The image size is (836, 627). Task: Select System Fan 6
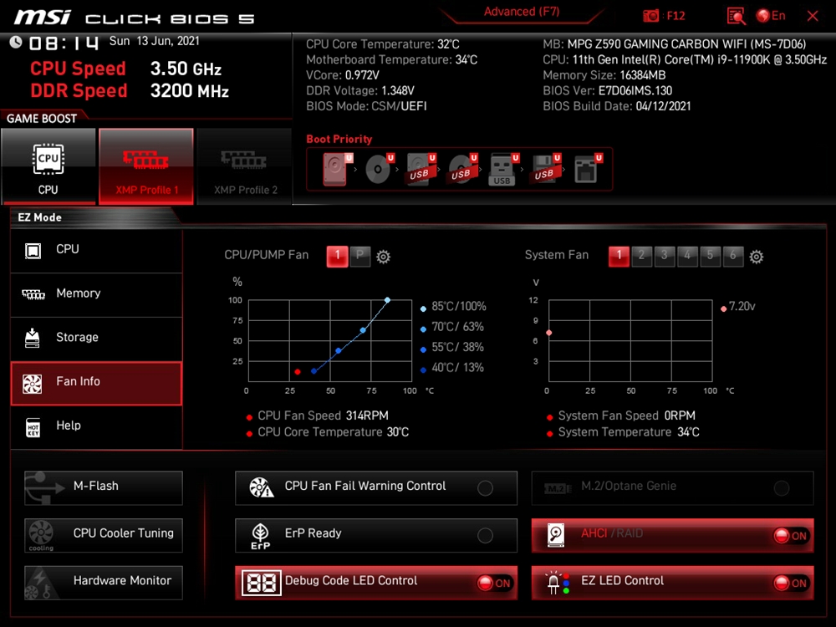click(733, 256)
